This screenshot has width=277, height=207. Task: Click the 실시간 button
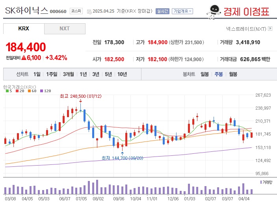162,11
